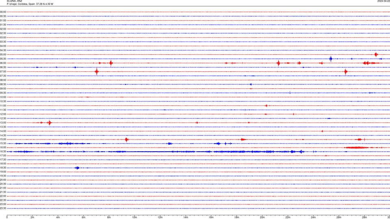
Task: Select the 14:00 trace time label
Action: click(x=3, y=131)
